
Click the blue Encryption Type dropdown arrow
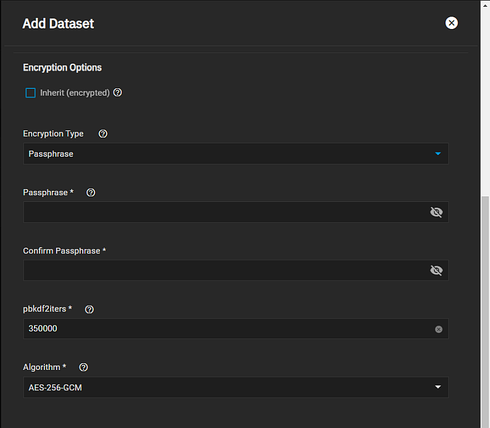(438, 154)
